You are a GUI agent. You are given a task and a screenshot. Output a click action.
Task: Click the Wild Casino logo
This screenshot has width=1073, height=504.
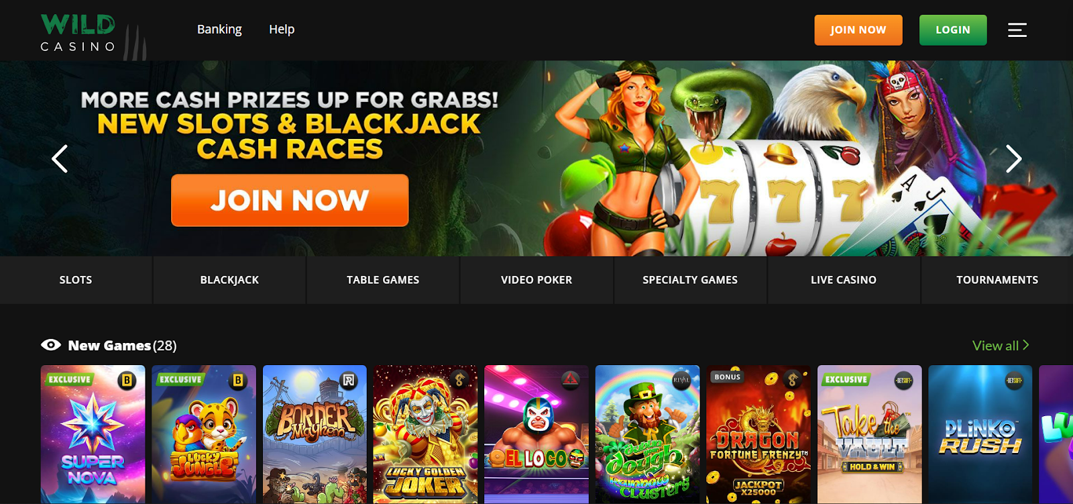[78, 33]
